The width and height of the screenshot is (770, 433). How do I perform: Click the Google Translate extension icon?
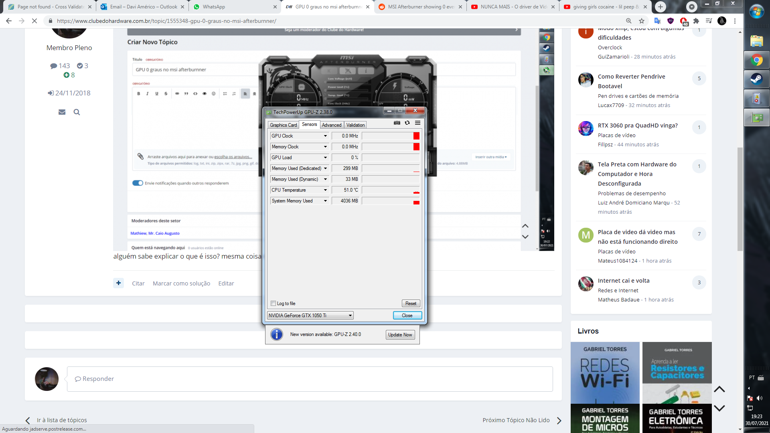[657, 21]
